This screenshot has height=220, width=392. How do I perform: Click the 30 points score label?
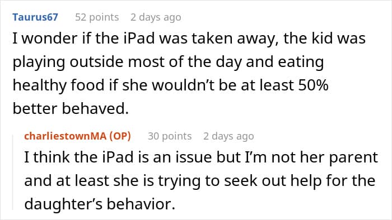coord(170,136)
